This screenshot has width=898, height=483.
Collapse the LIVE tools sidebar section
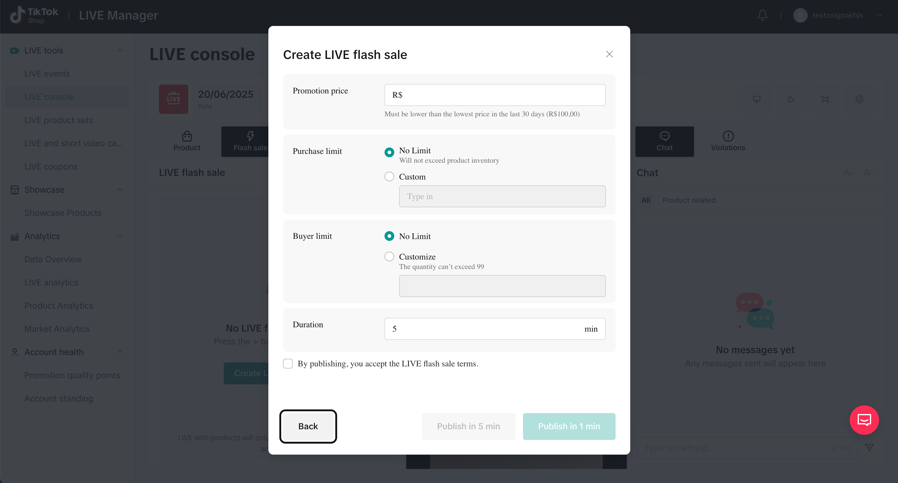[x=120, y=50]
